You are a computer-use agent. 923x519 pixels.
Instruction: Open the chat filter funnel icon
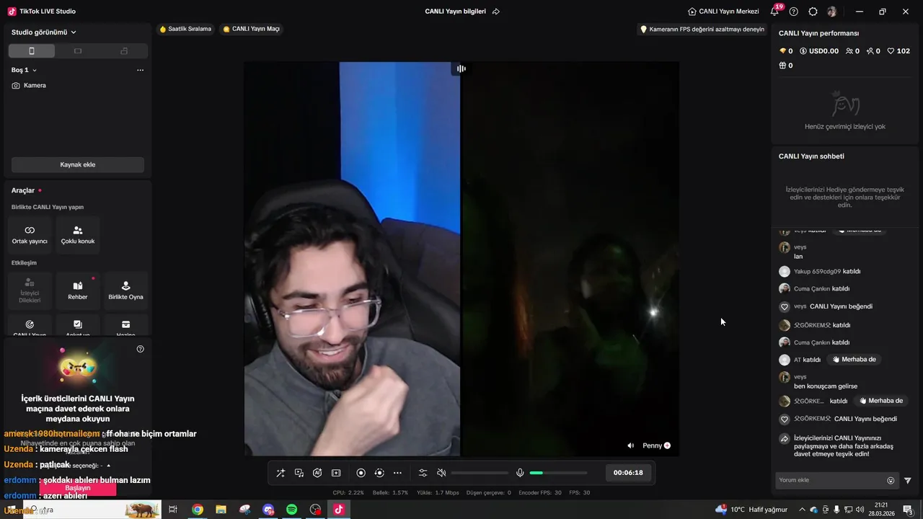coord(908,480)
